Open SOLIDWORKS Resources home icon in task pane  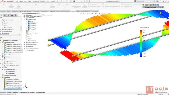point(144,5)
